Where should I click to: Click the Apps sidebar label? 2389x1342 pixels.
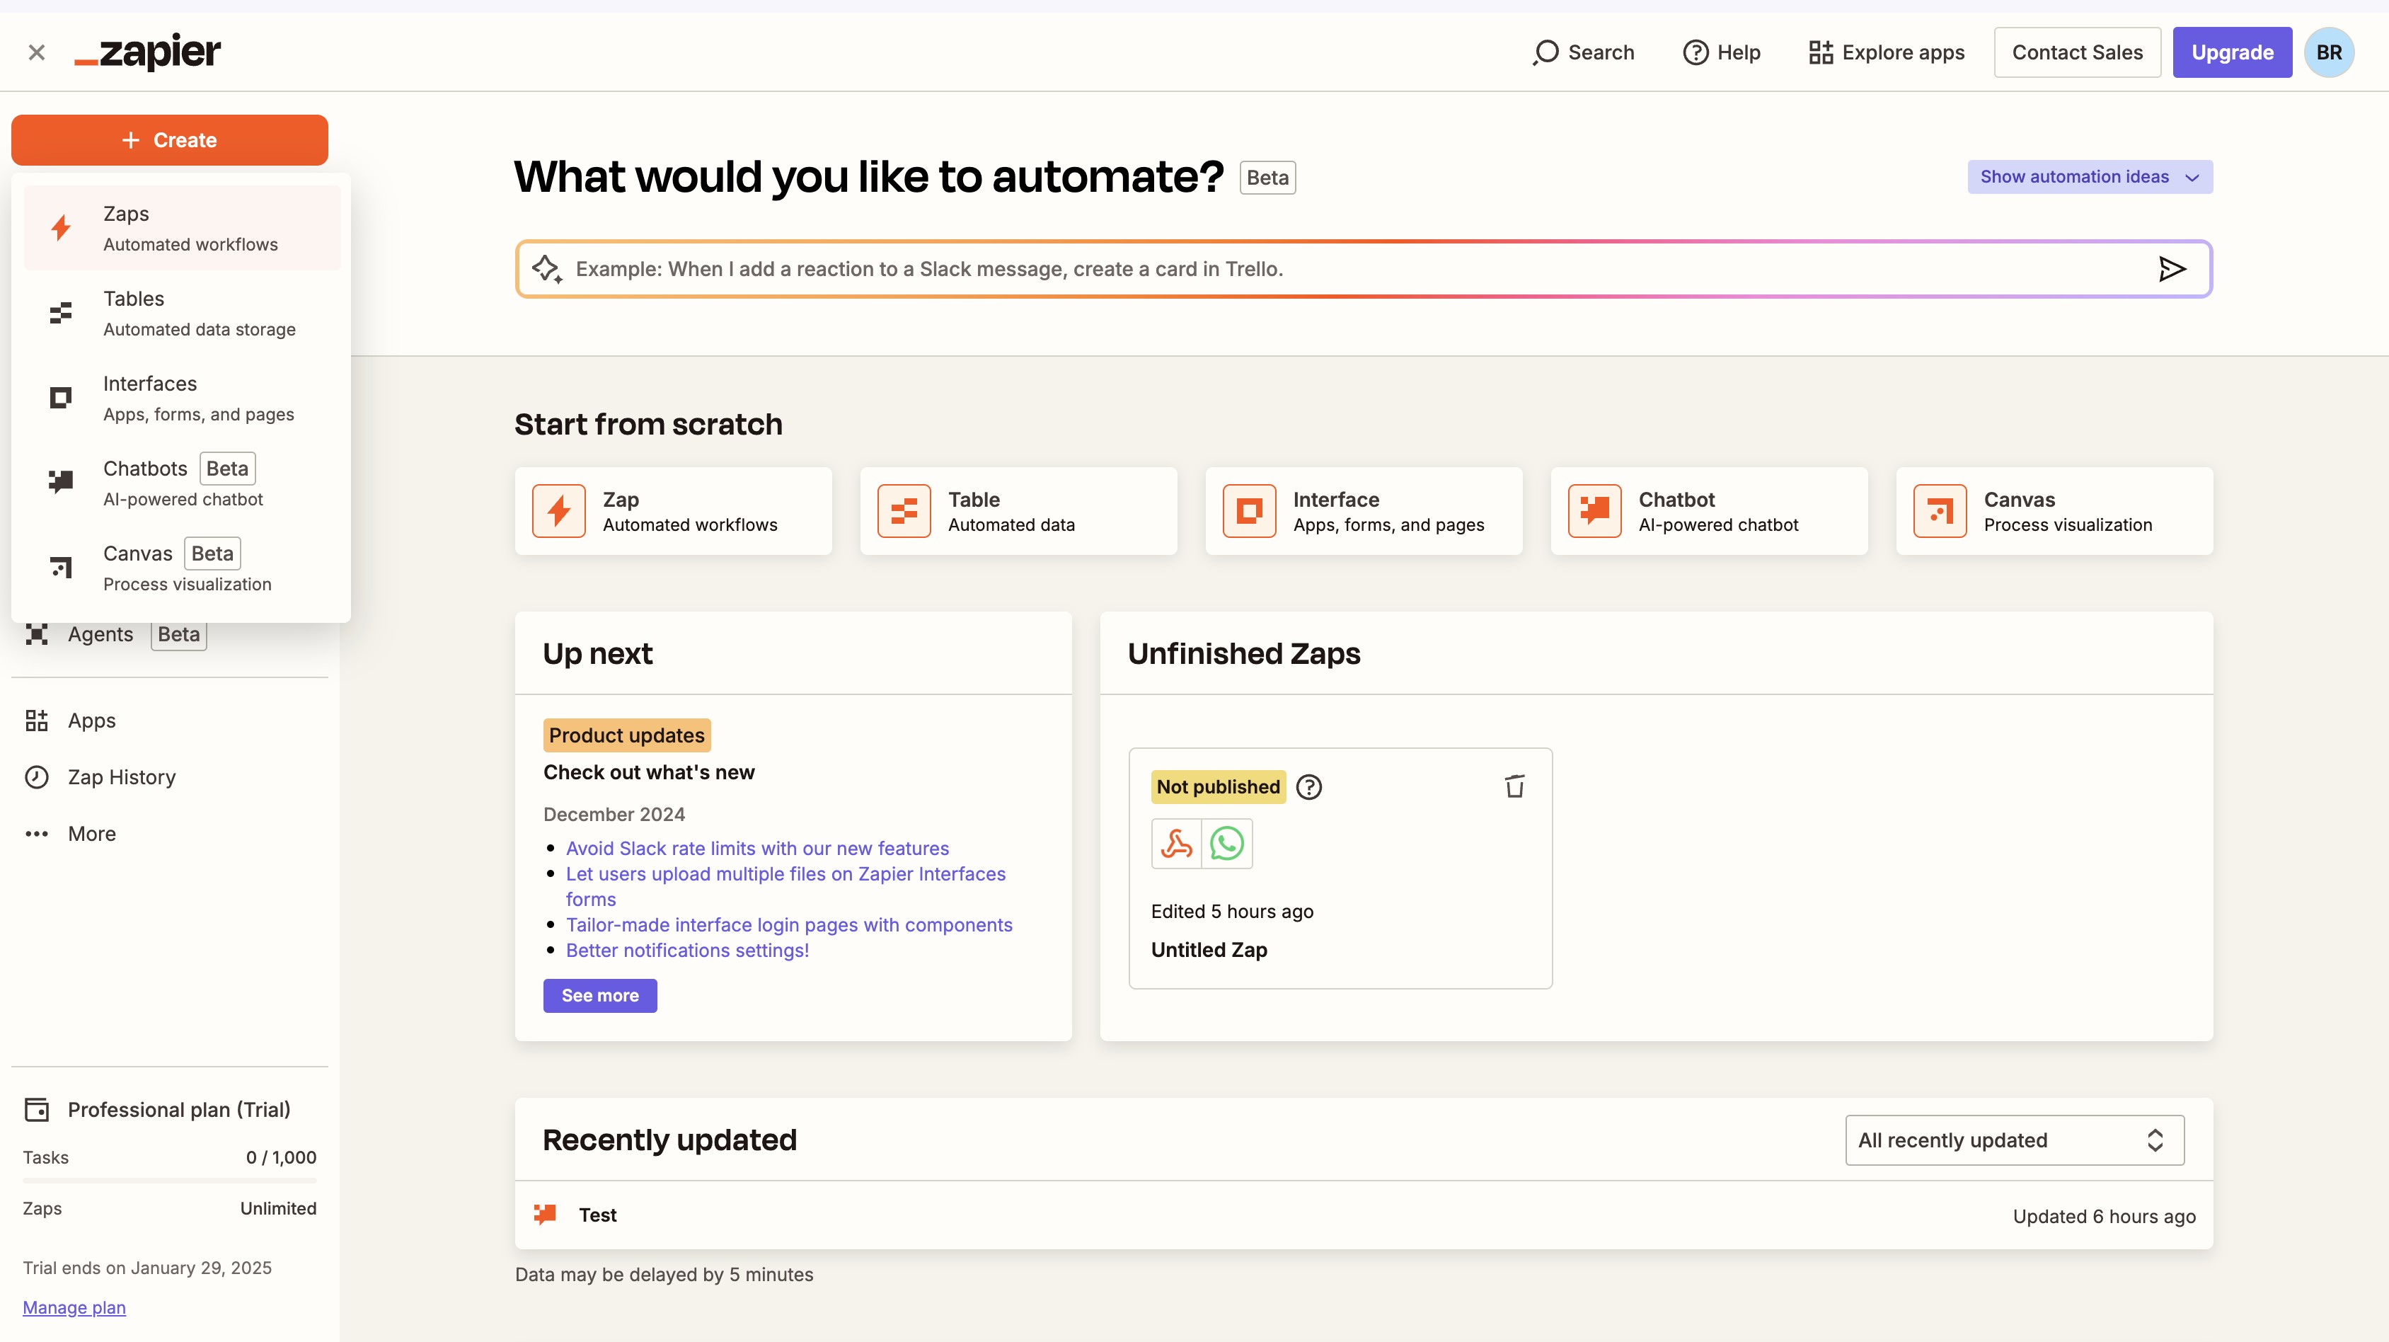(x=92, y=721)
